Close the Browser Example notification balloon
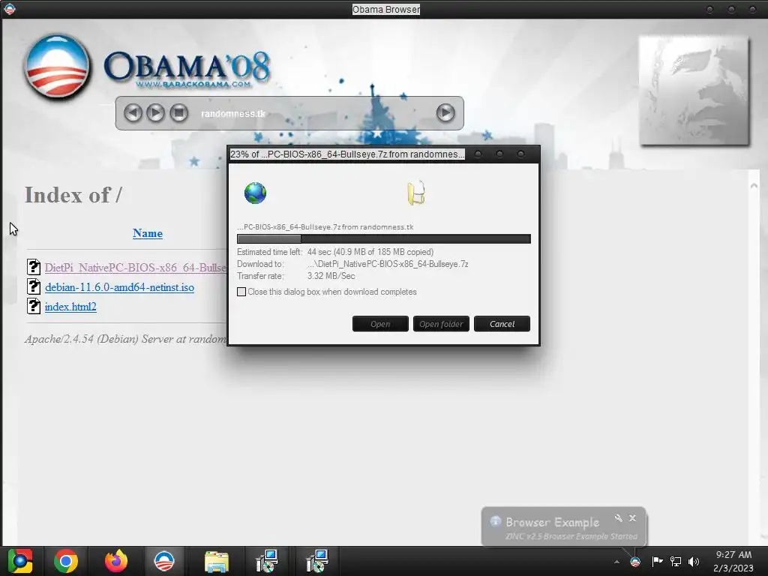Image resolution: width=768 pixels, height=576 pixels. (x=633, y=517)
